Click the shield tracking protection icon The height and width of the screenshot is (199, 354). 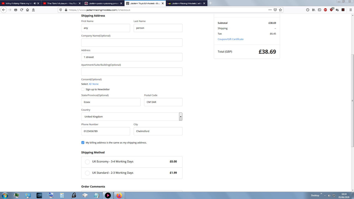coord(61,10)
